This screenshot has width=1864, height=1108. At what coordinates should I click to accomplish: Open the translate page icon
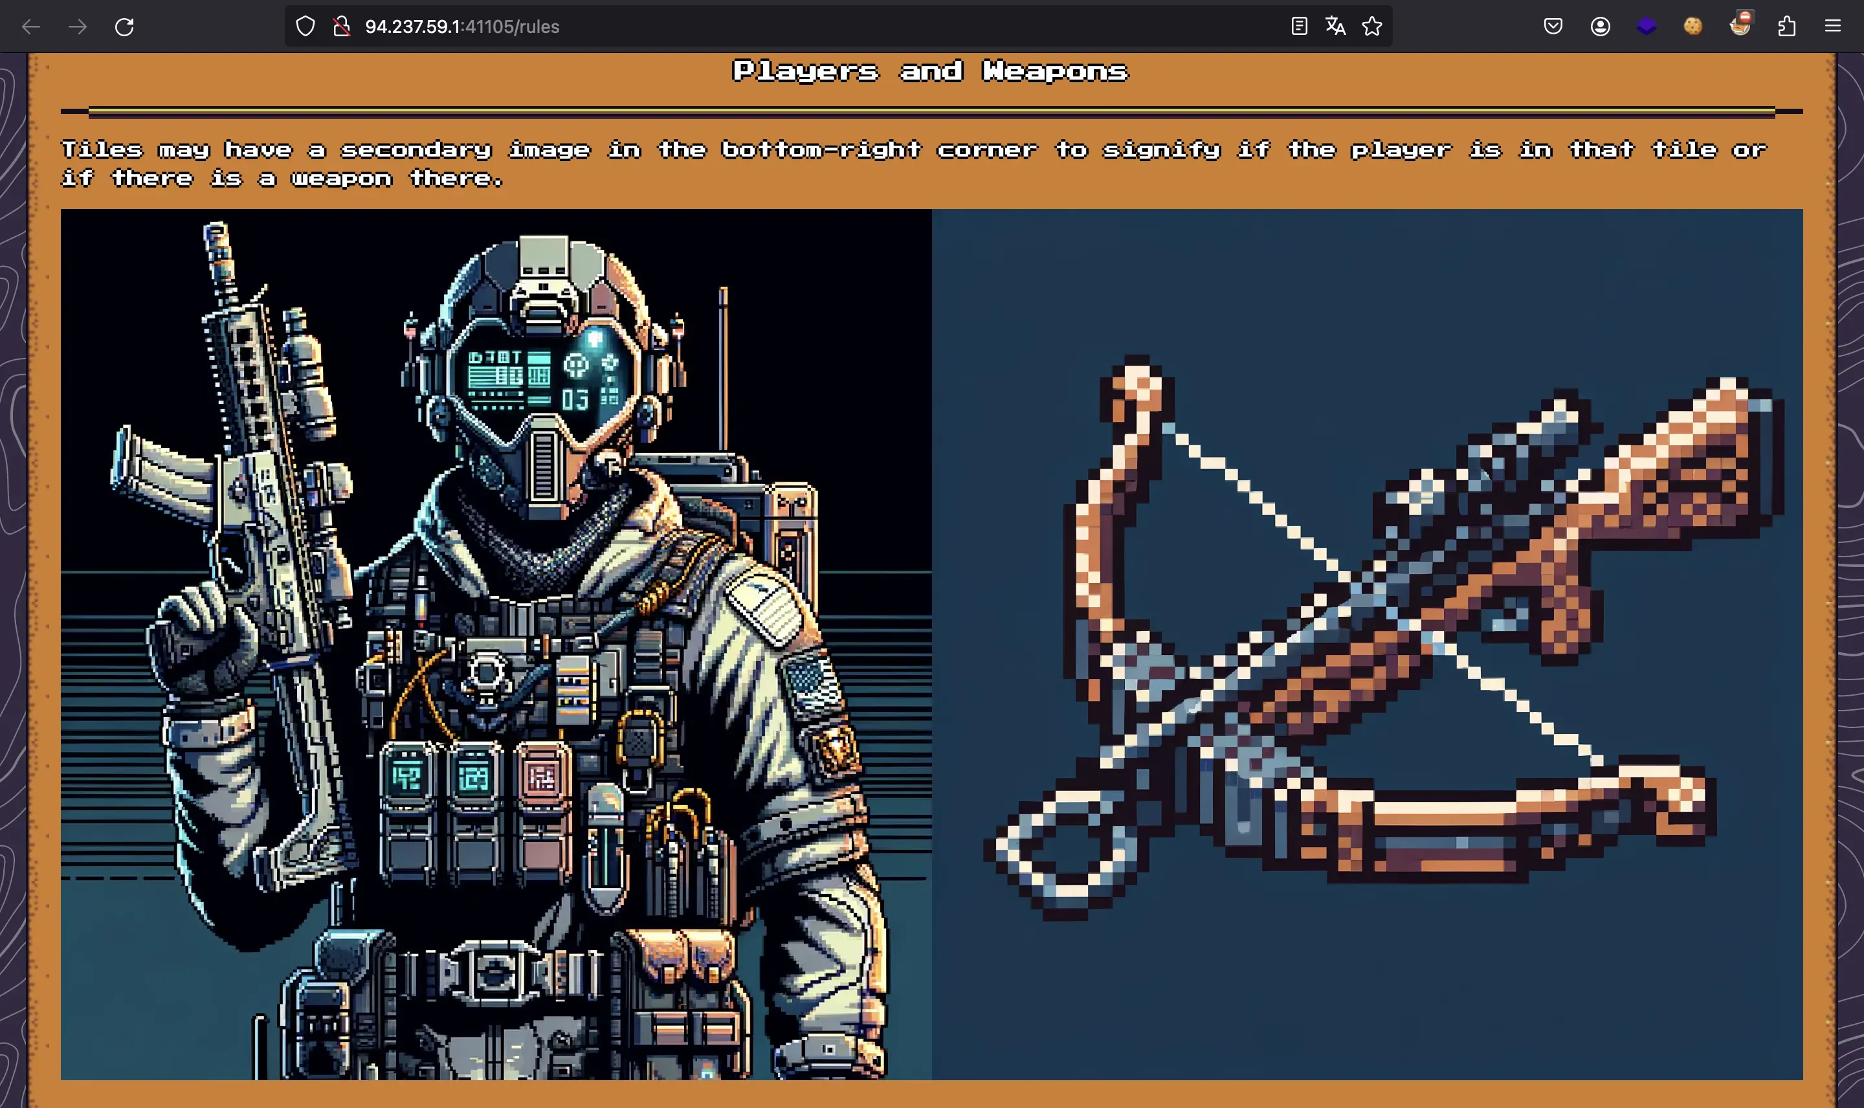click(x=1335, y=27)
